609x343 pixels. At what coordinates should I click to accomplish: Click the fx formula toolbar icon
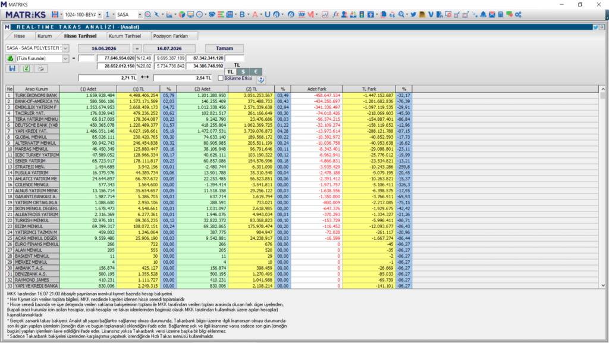tap(335, 14)
